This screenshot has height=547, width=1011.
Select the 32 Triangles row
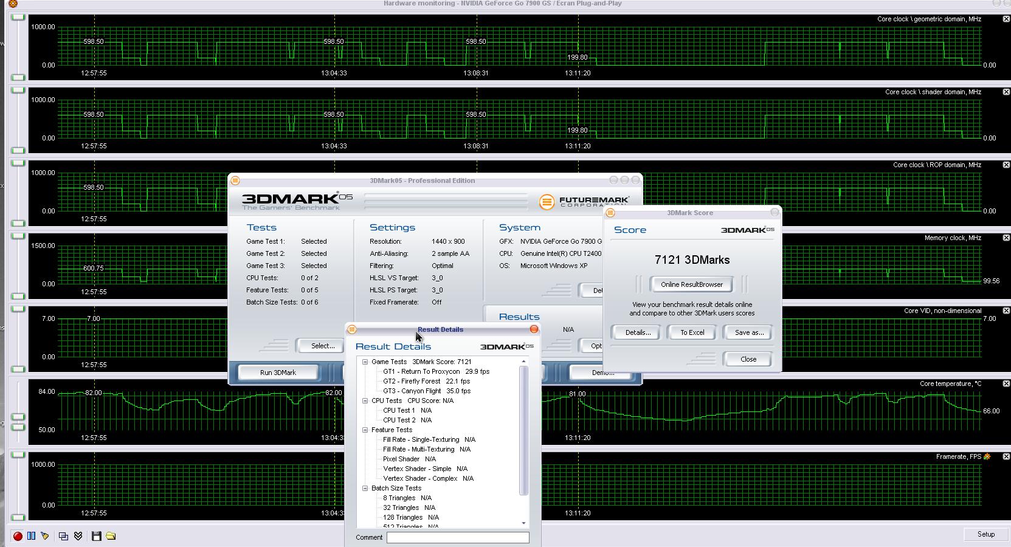(409, 507)
